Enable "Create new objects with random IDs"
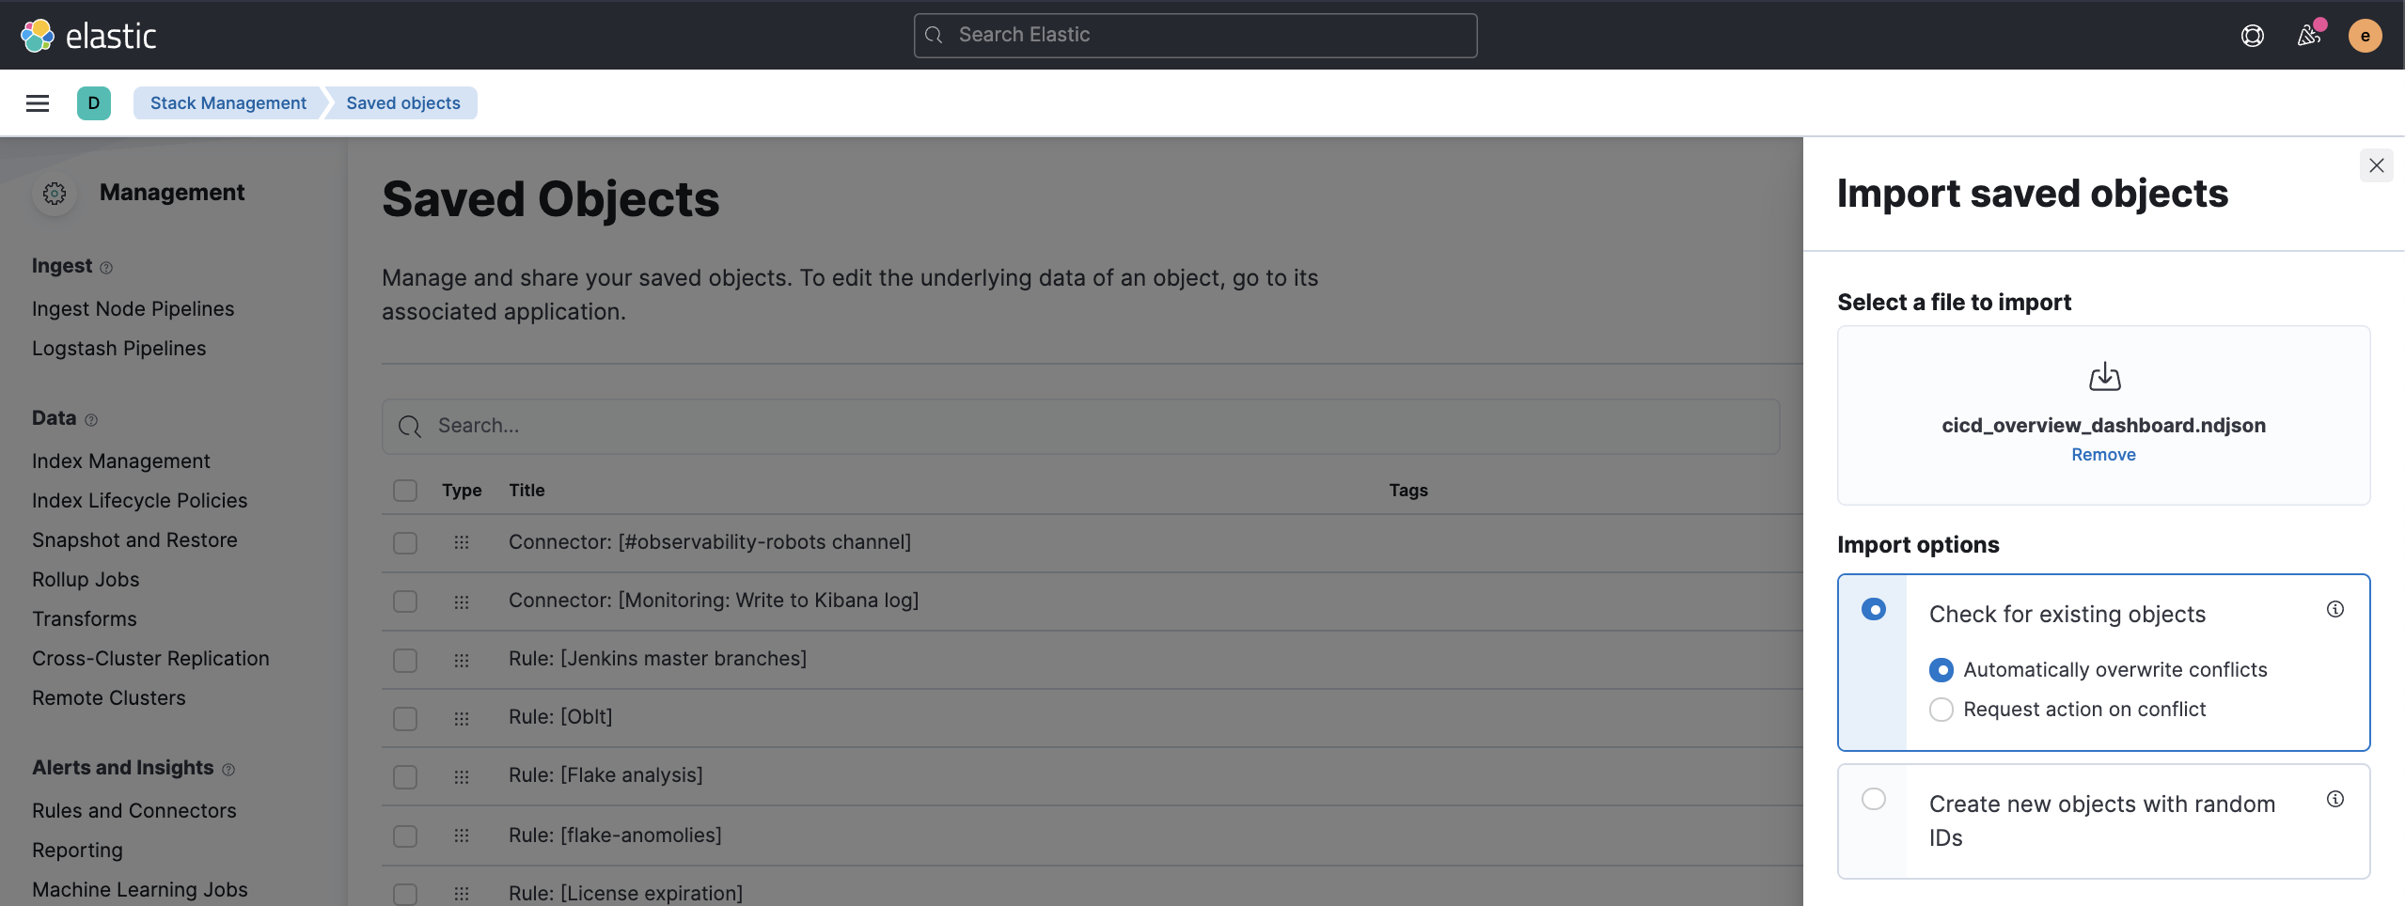Screen dimensions: 2405x906 point(1875,798)
